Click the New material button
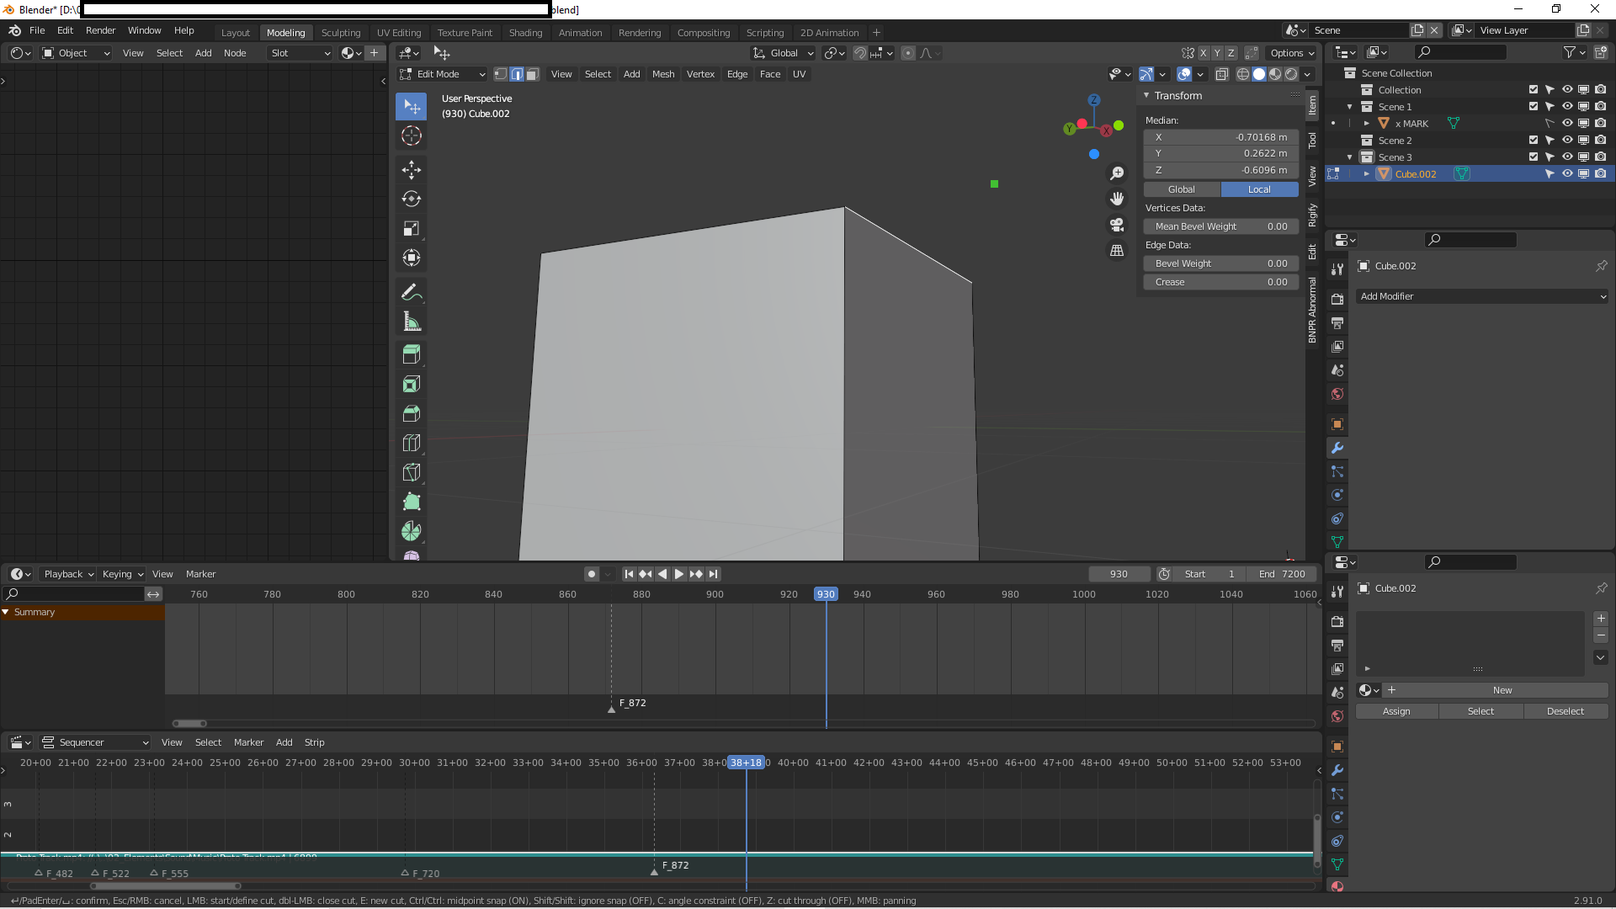 click(1502, 690)
